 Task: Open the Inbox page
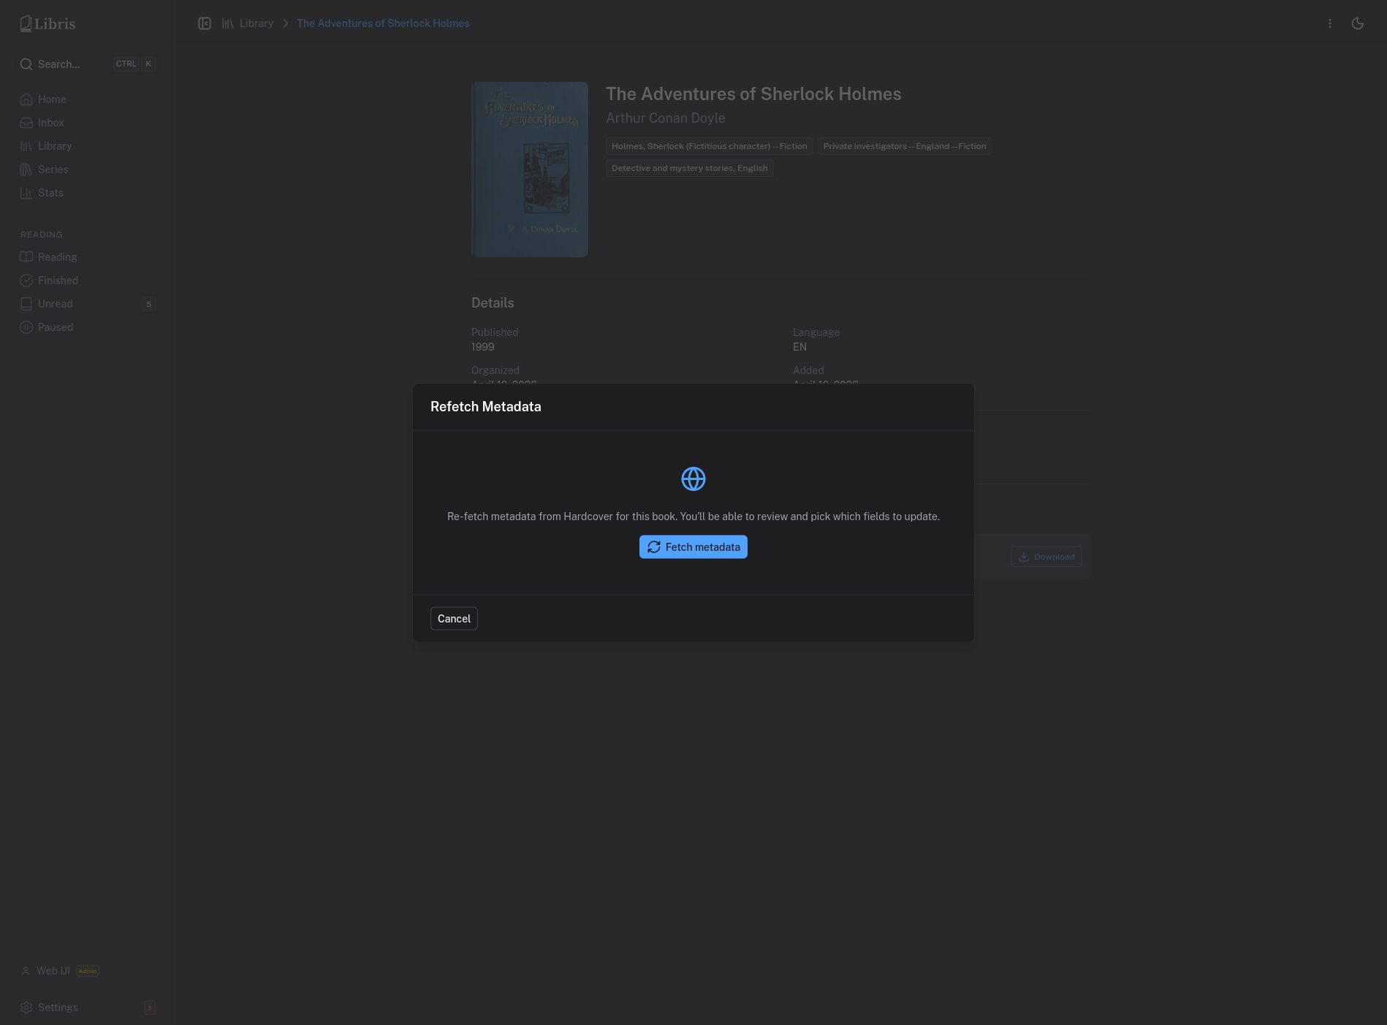click(x=87, y=123)
